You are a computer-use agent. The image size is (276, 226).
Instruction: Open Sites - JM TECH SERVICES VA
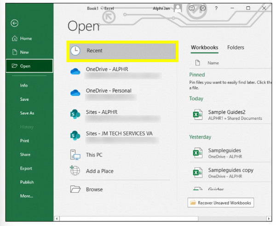(119, 133)
